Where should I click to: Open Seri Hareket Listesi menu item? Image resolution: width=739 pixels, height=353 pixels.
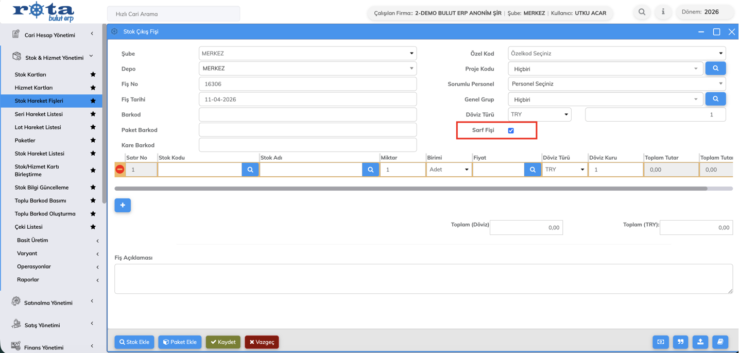39,114
